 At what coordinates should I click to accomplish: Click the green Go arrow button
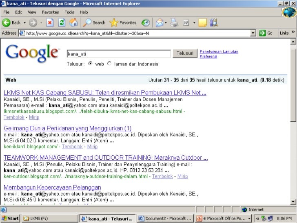[x=262, y=33]
